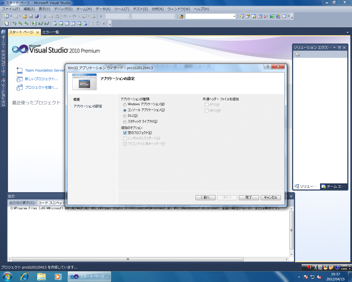Click the Find in Files binoculars icon

[x=181, y=16]
